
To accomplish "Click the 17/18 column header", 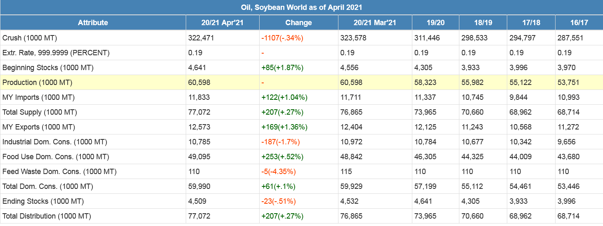I will pyautogui.click(x=531, y=23).
